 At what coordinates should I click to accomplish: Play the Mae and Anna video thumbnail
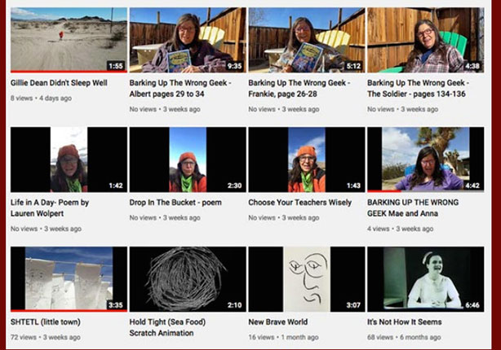pos(425,160)
